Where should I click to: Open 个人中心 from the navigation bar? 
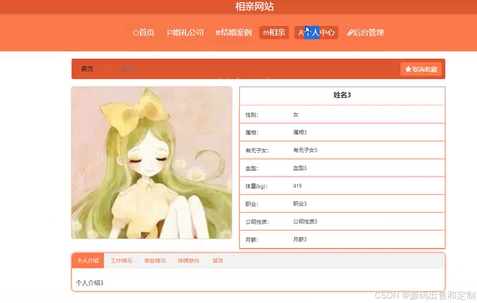(316, 32)
